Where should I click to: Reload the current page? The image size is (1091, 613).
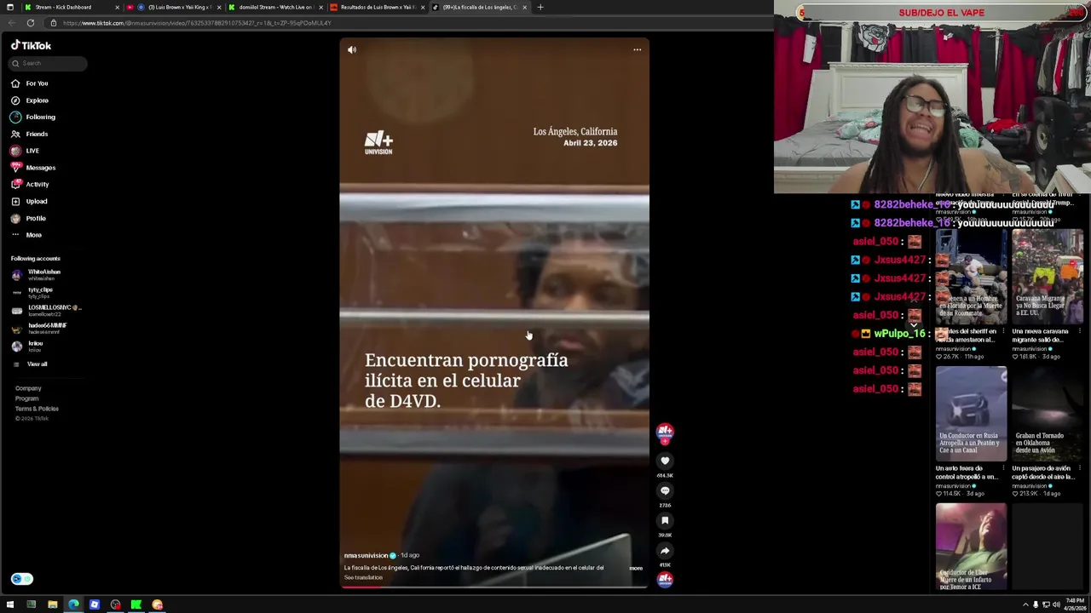30,23
